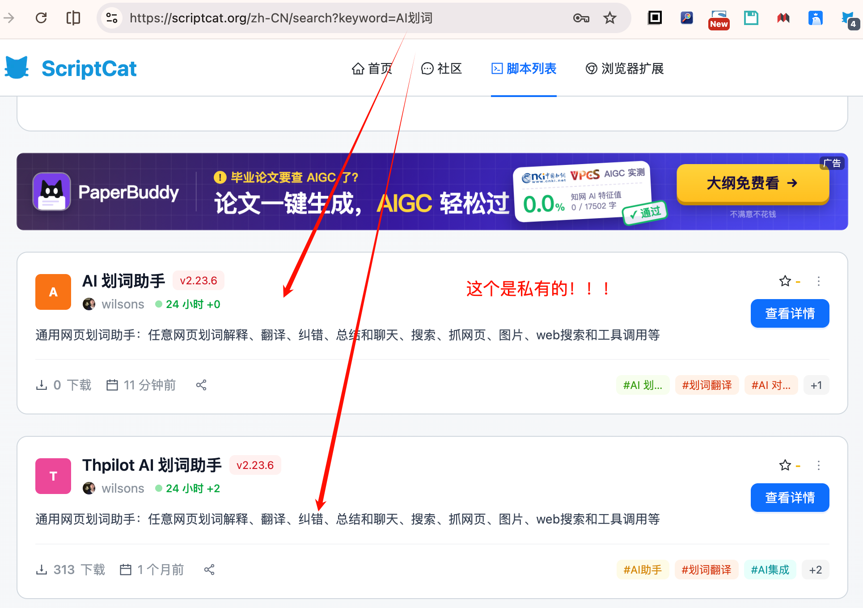Open the AI 划词助手 title link
The height and width of the screenshot is (608, 863).
(124, 281)
